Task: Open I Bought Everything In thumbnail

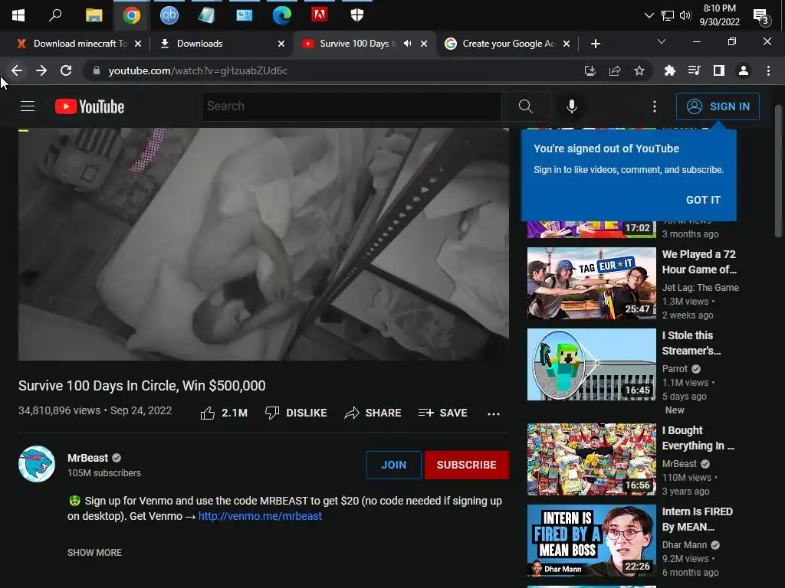Action: [591, 459]
